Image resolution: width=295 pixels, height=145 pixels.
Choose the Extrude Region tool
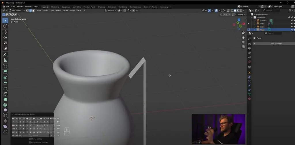(5, 72)
